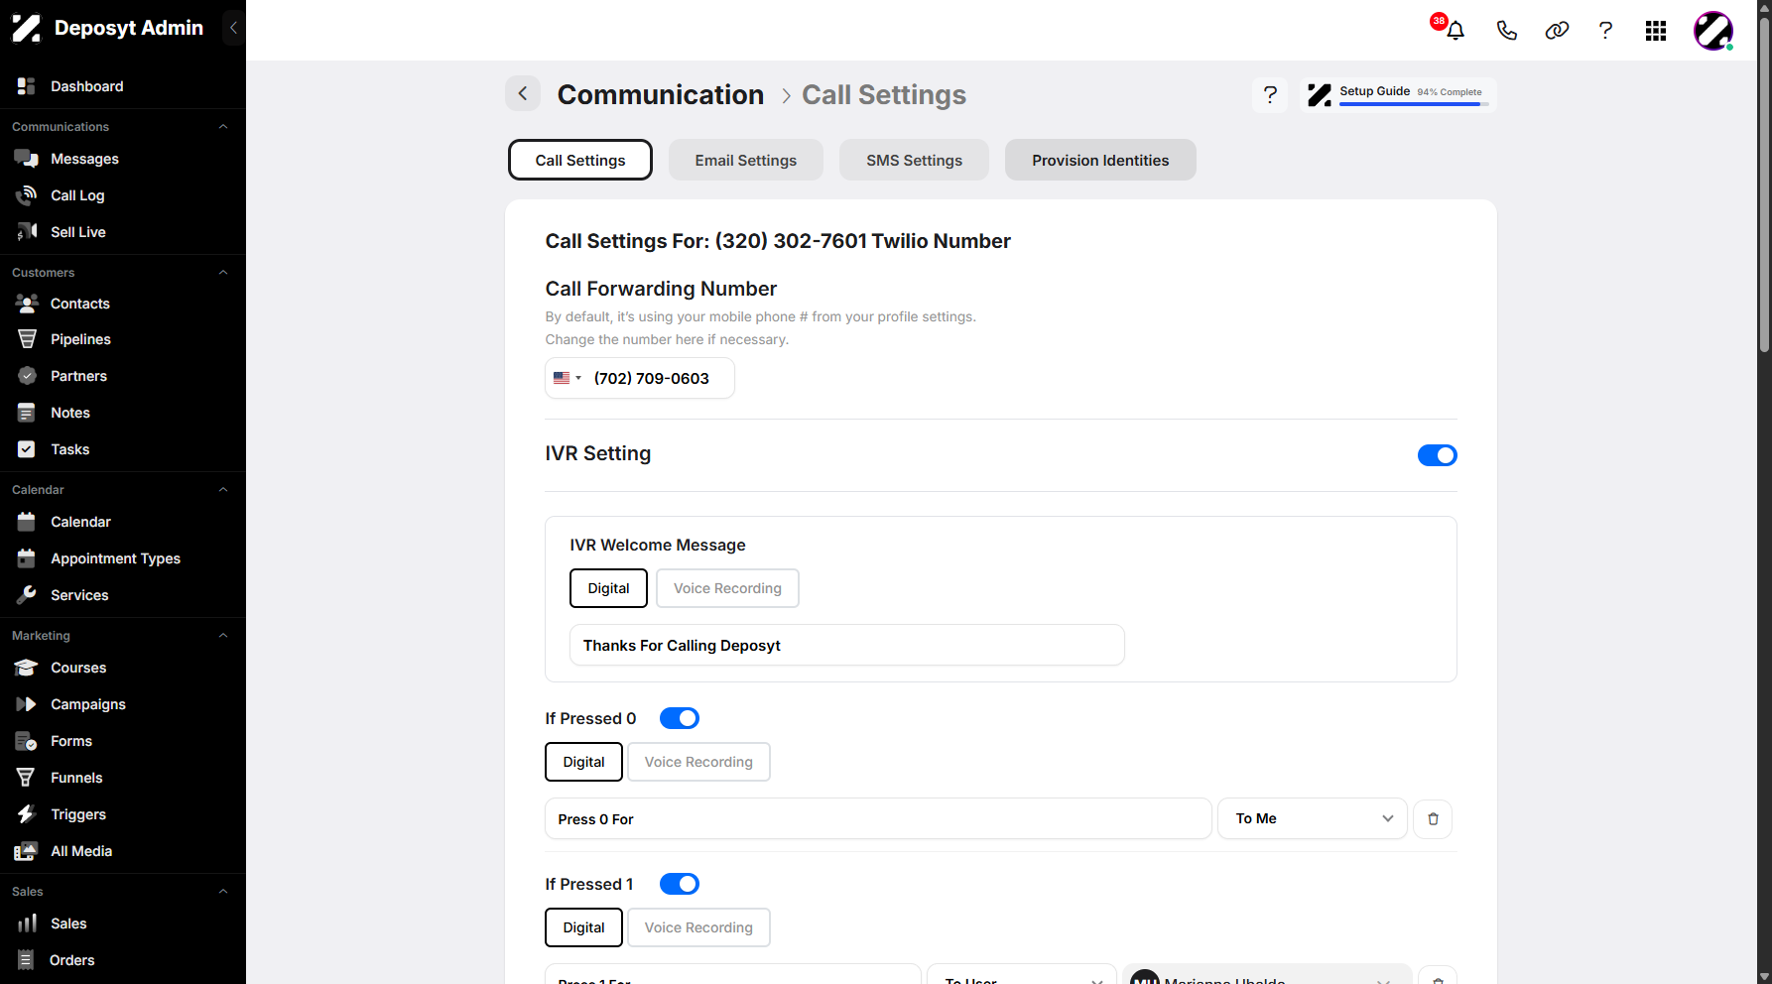Switch to the Email Settings tab
The width and height of the screenshot is (1772, 984).
pos(746,160)
